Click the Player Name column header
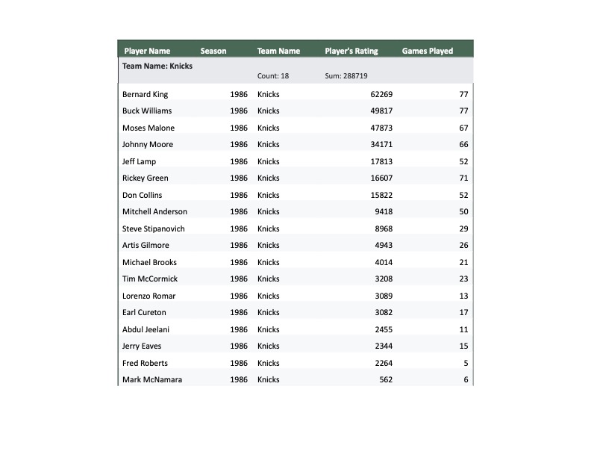The height and width of the screenshot is (457, 591). (x=147, y=51)
